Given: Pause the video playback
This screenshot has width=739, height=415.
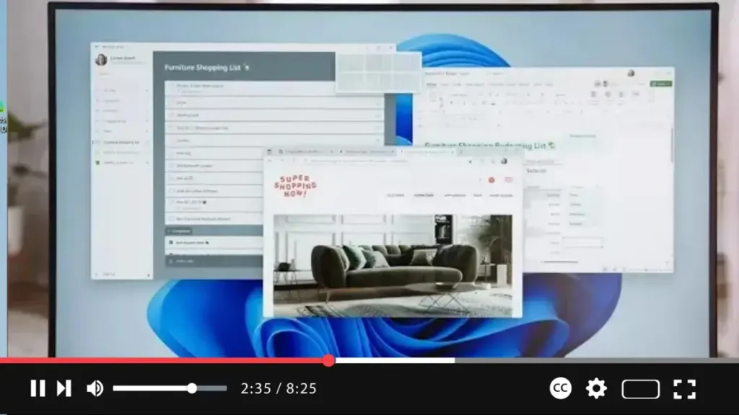Looking at the screenshot, I should coord(38,388).
